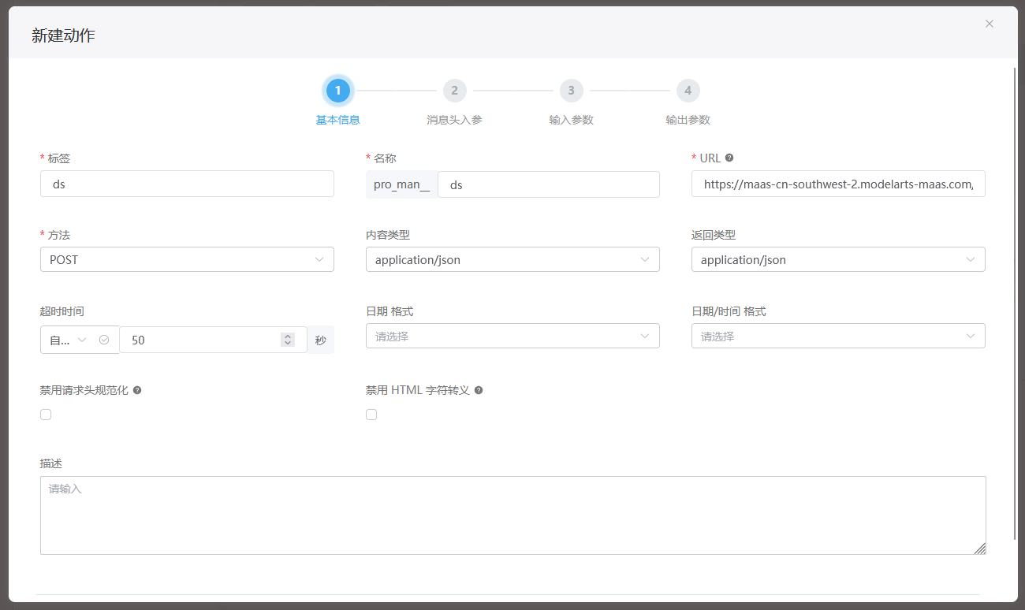The width and height of the screenshot is (1025, 610).
Task: Open the 返回类型 application/json dropdown
Action: pos(838,259)
